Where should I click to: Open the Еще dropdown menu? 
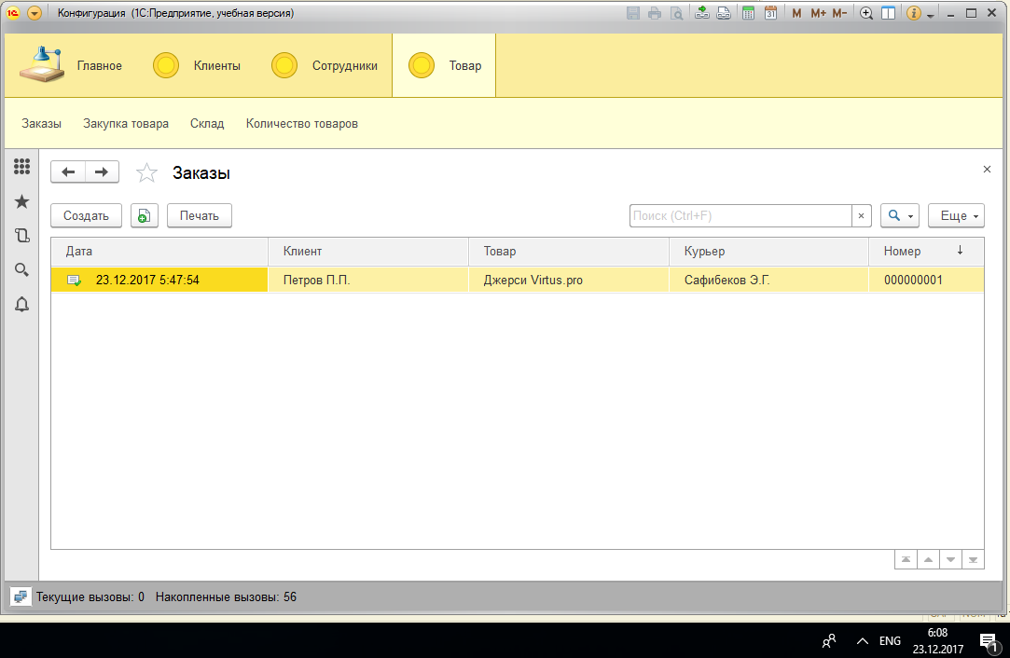click(x=957, y=215)
